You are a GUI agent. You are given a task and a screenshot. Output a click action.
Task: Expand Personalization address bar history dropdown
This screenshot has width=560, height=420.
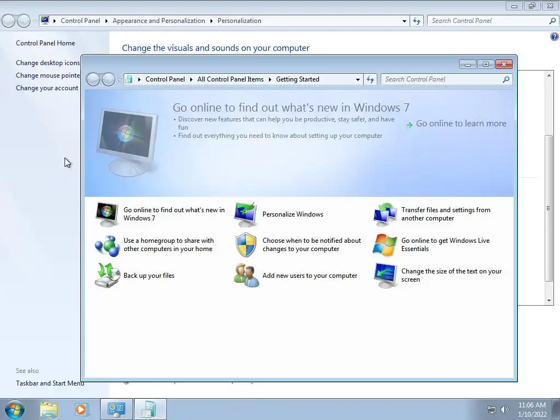(404, 21)
